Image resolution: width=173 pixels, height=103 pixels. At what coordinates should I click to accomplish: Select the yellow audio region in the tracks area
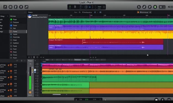pos(111,35)
